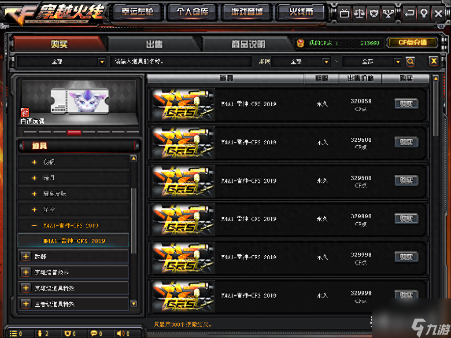Viewport: 451px width, 338px height.
Task: Click the 购买 column header
Action: [406, 78]
